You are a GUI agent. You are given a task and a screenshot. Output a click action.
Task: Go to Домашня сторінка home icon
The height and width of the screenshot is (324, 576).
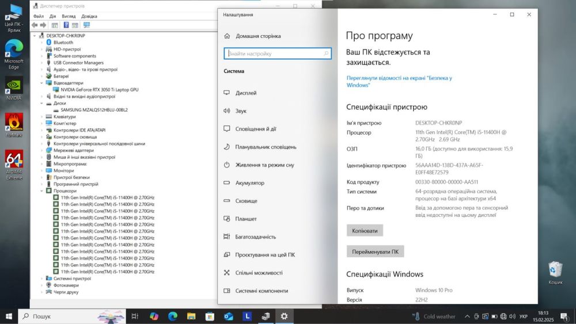click(227, 36)
